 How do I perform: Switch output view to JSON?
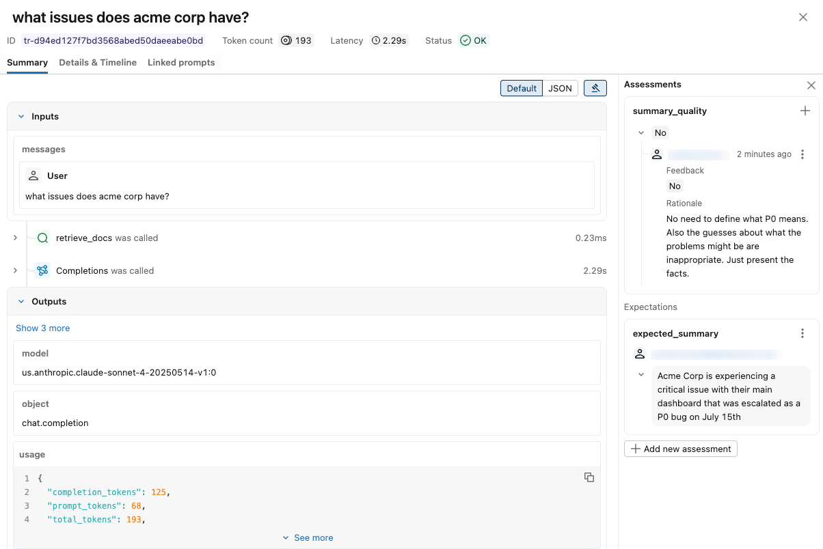point(560,88)
